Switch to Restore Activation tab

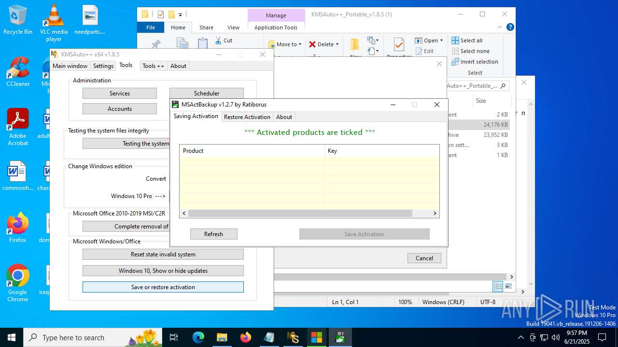[x=247, y=117]
